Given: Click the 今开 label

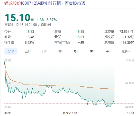Looking at the screenshot, I should pos(8,31).
